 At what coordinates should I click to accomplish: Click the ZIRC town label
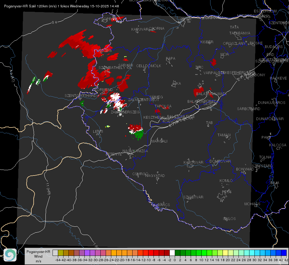[x=199, y=67]
